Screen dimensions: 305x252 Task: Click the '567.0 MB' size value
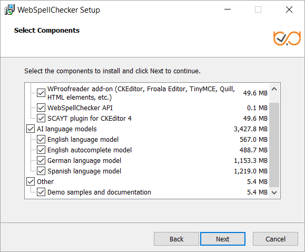click(x=253, y=139)
